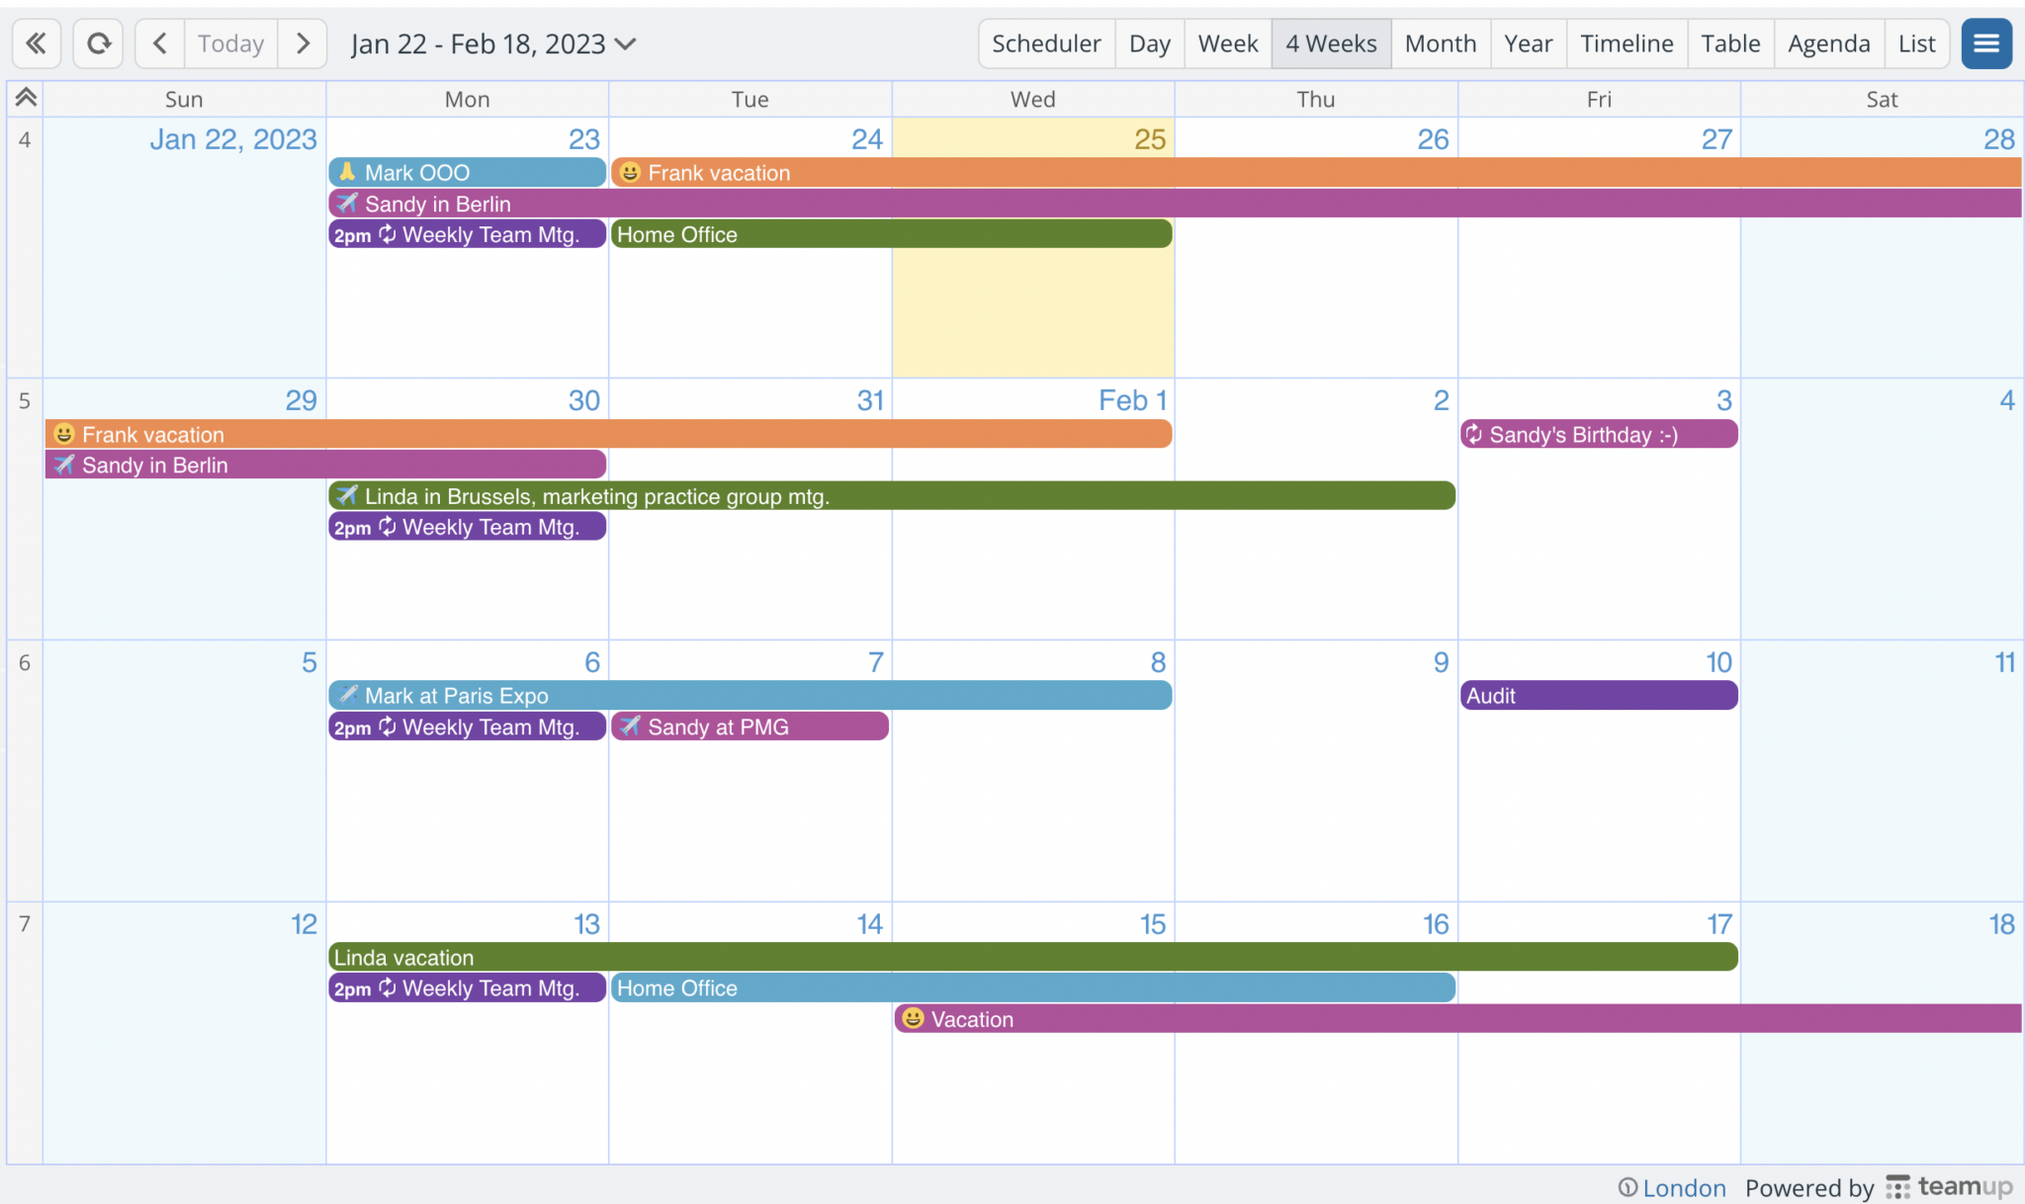
Task: Jump back using the double-chevron icon
Action: (x=36, y=43)
